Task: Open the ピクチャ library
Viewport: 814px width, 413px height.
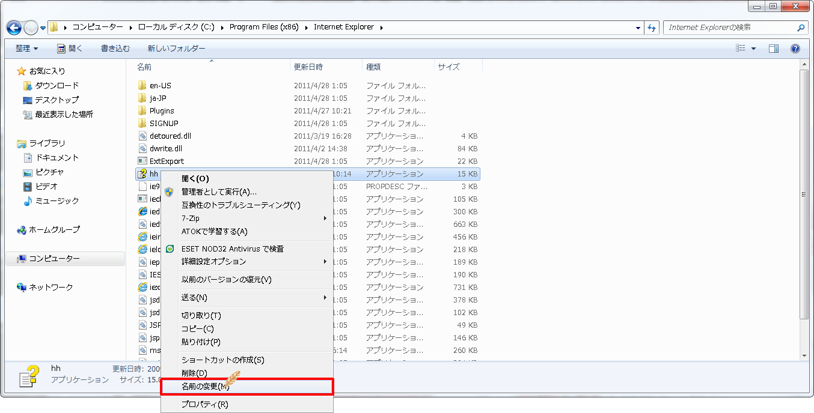Action: (49, 172)
